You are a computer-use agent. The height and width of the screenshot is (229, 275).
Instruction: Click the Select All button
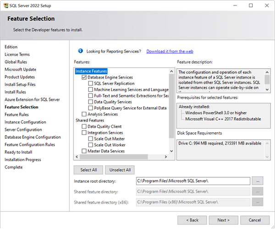click(88, 170)
